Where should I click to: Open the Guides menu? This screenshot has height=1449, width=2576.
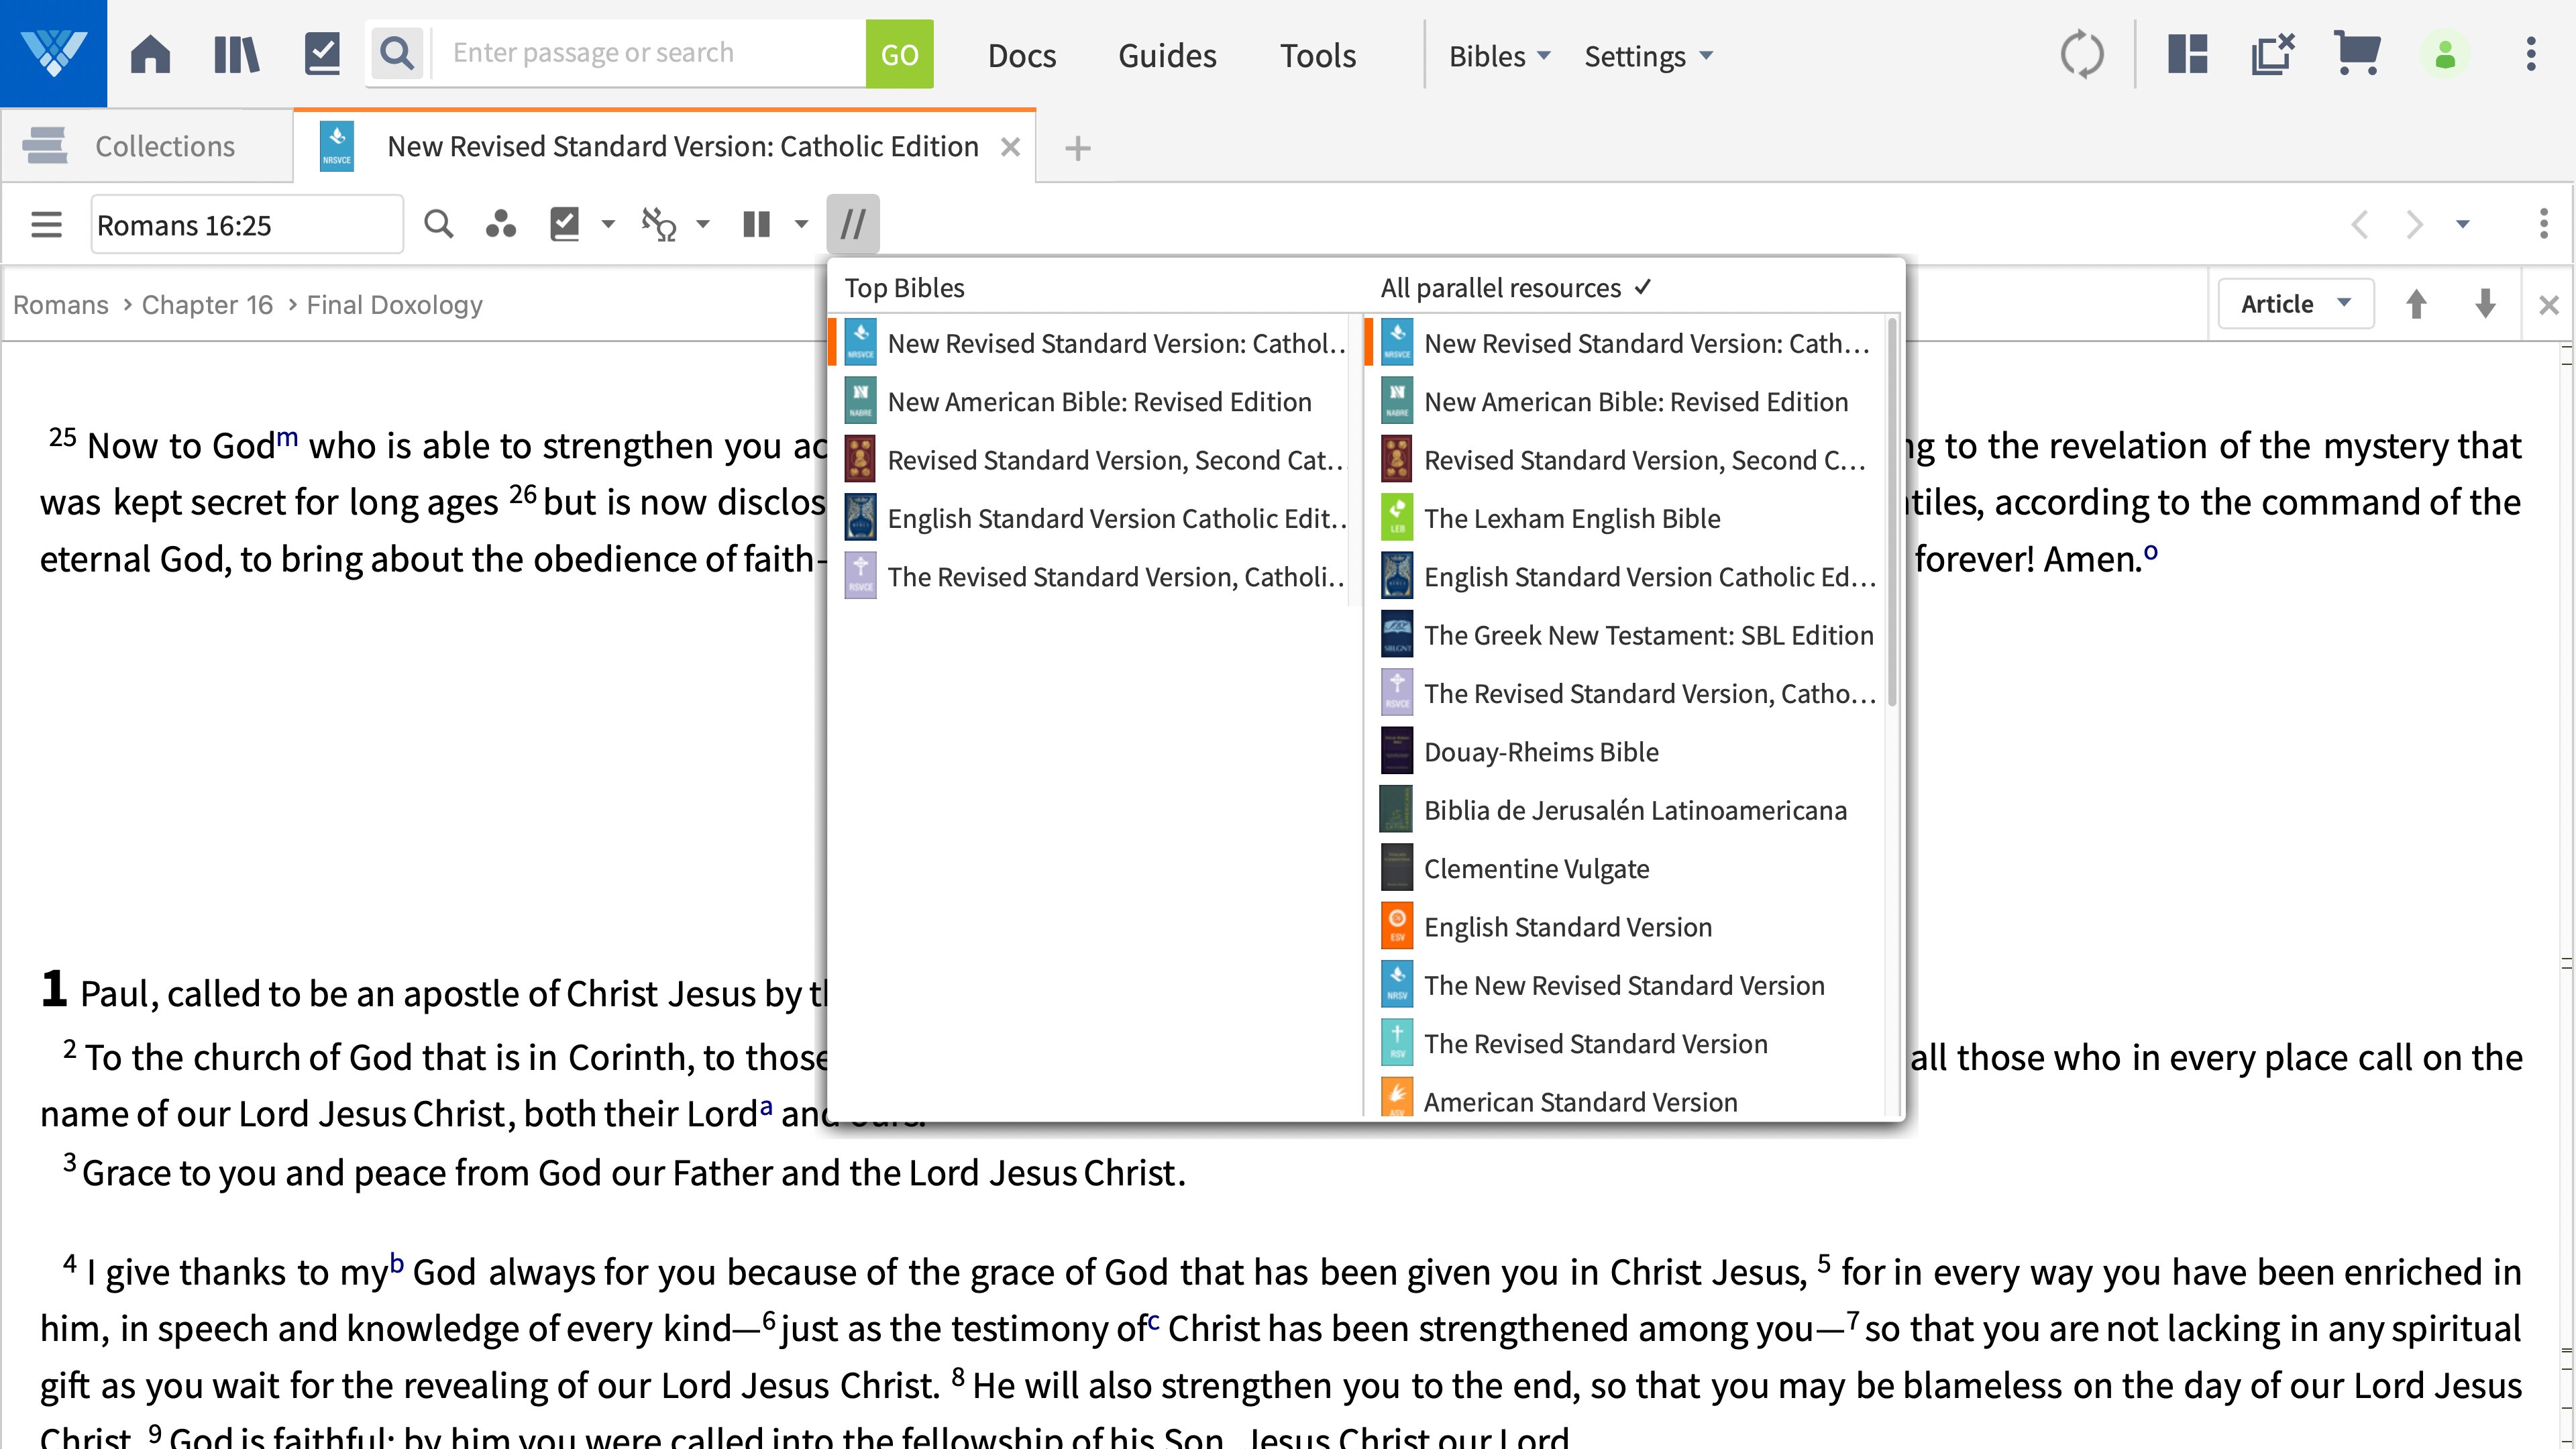[1167, 56]
